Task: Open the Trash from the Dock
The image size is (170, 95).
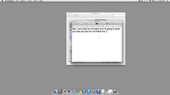Action: pos(115,91)
